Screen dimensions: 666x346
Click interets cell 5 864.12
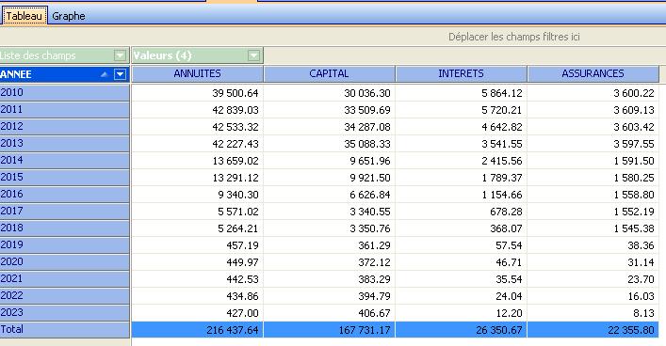462,93
